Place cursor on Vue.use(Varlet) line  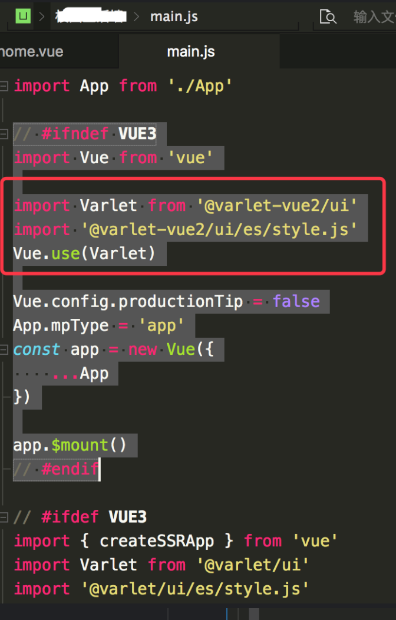pos(84,253)
